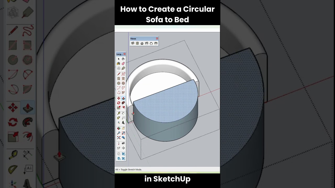Choose the Paint Bucket tool

119,64
